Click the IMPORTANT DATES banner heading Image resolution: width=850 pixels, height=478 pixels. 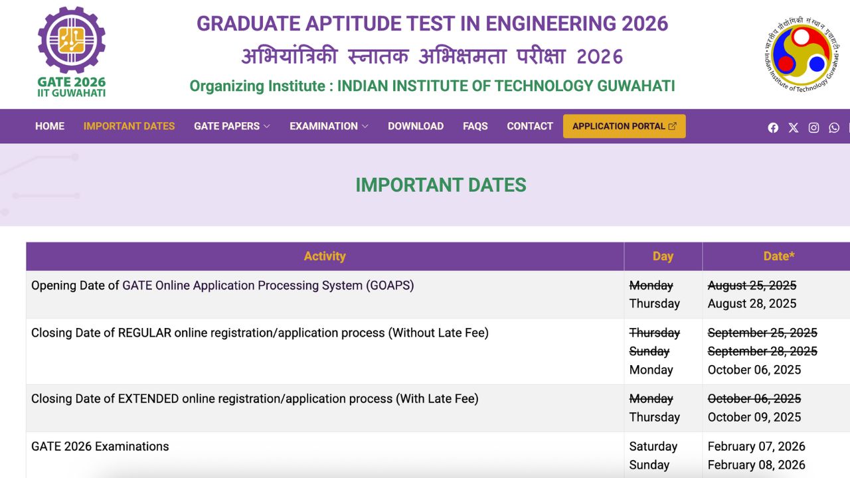(440, 185)
